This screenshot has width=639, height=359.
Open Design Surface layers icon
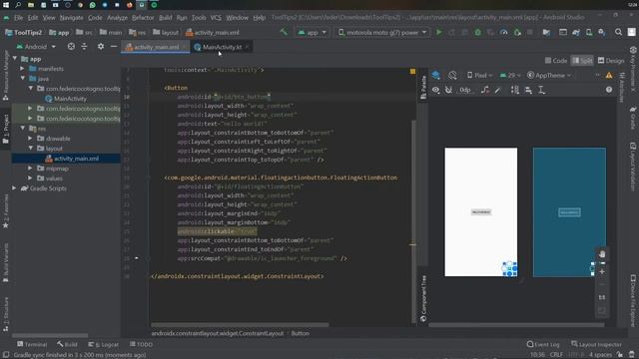pos(435,76)
